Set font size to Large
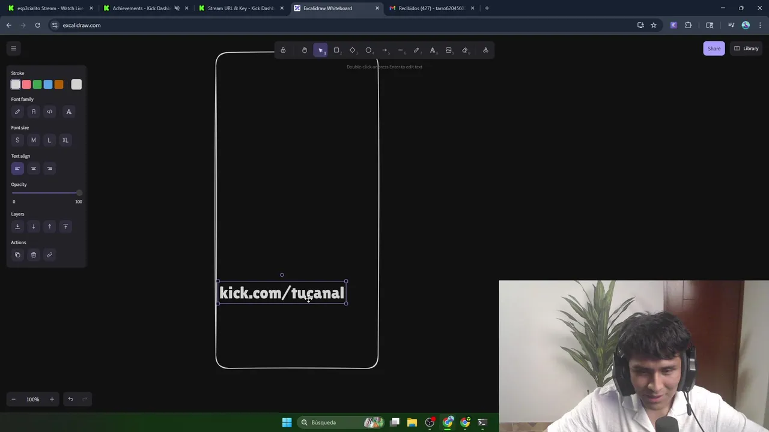The image size is (769, 432). pos(49,140)
